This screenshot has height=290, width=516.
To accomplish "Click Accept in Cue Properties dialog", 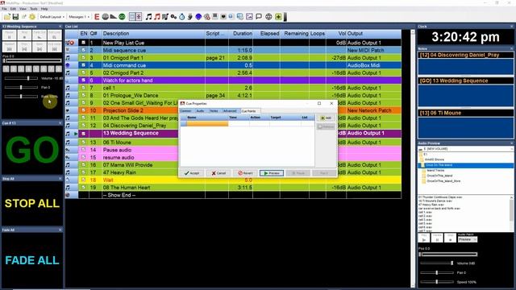I will (x=192, y=173).
